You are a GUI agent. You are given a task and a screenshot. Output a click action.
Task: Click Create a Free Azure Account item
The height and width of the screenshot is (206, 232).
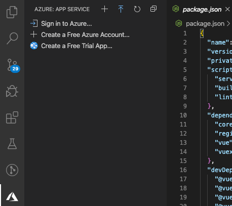85,35
